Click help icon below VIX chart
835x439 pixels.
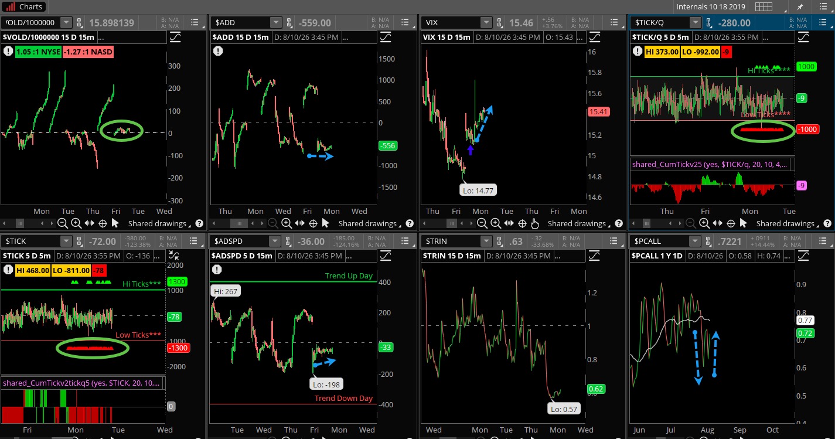click(619, 223)
